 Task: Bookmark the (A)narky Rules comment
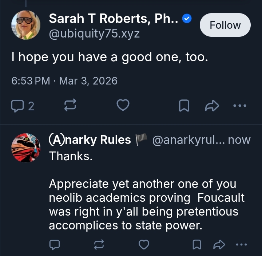coord(197,245)
